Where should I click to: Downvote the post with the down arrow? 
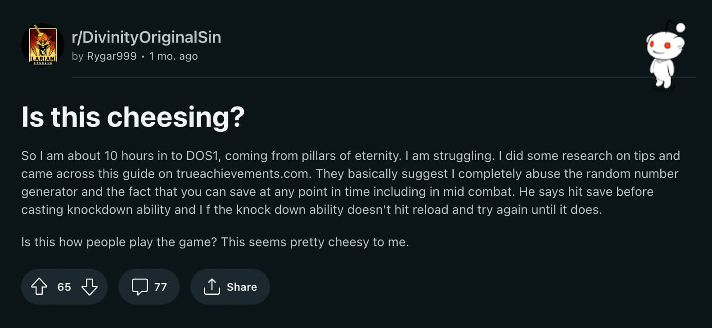click(89, 286)
